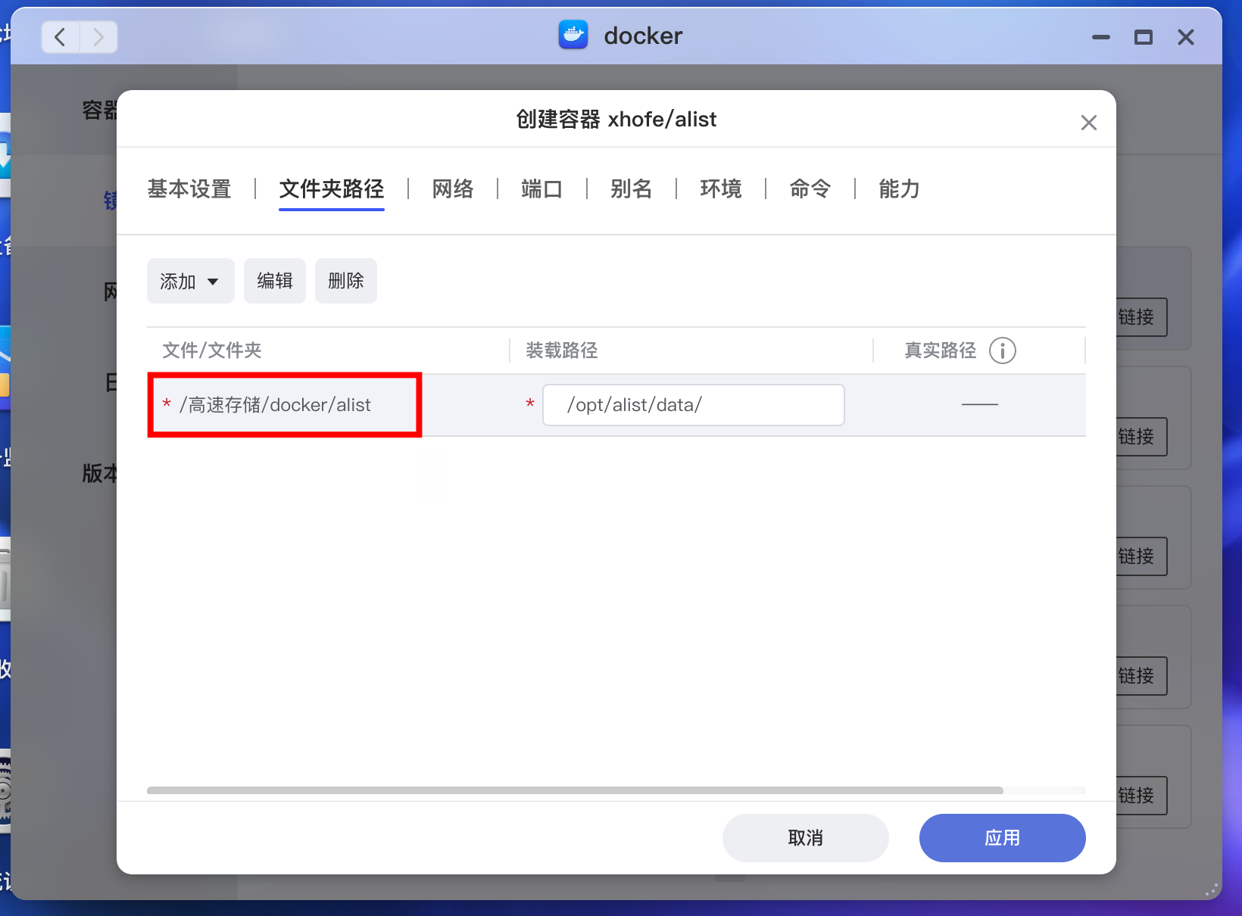Click the horizontal scrollbar in dialog
Image resolution: width=1242 pixels, height=916 pixels.
575,790
